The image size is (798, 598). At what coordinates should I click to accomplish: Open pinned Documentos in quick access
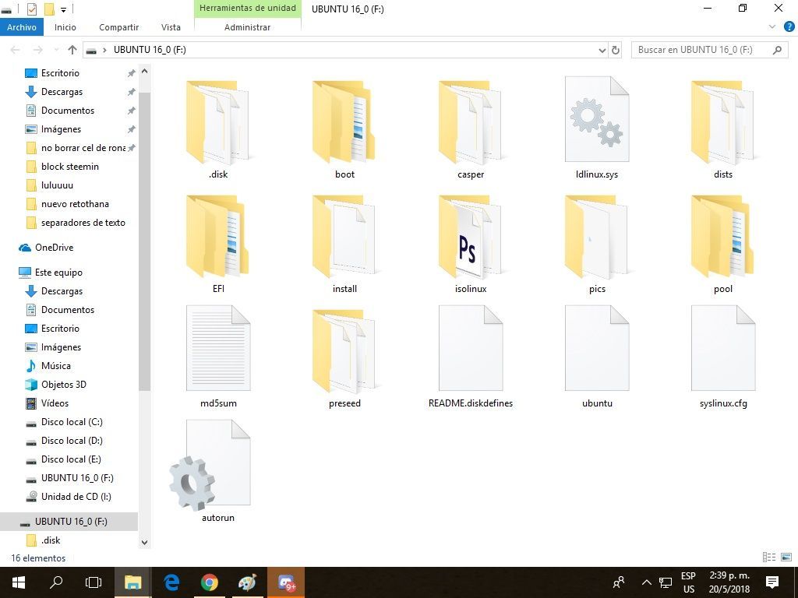(x=68, y=111)
